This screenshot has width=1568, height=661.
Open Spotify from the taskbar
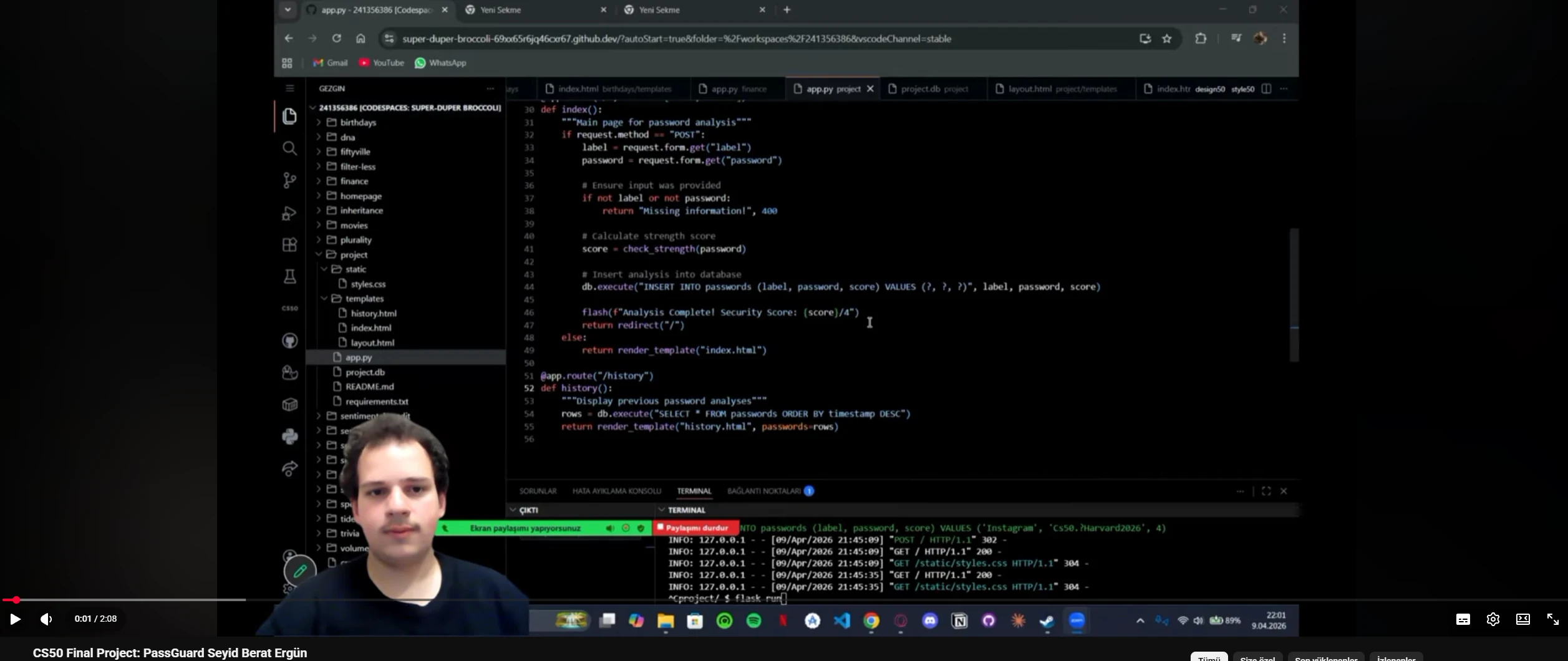coord(753,620)
